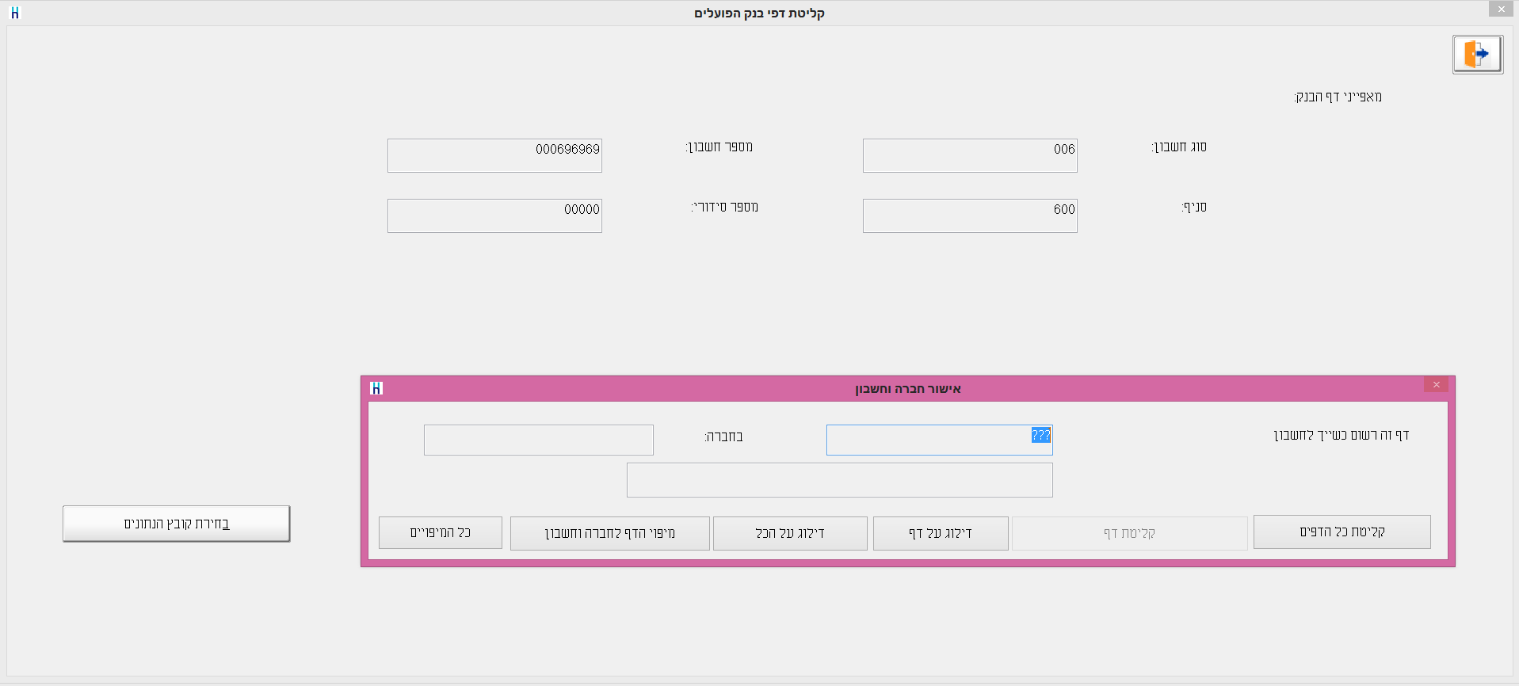The width and height of the screenshot is (1519, 686).
Task: Click the דילוג על הכל button
Action: coord(790,533)
